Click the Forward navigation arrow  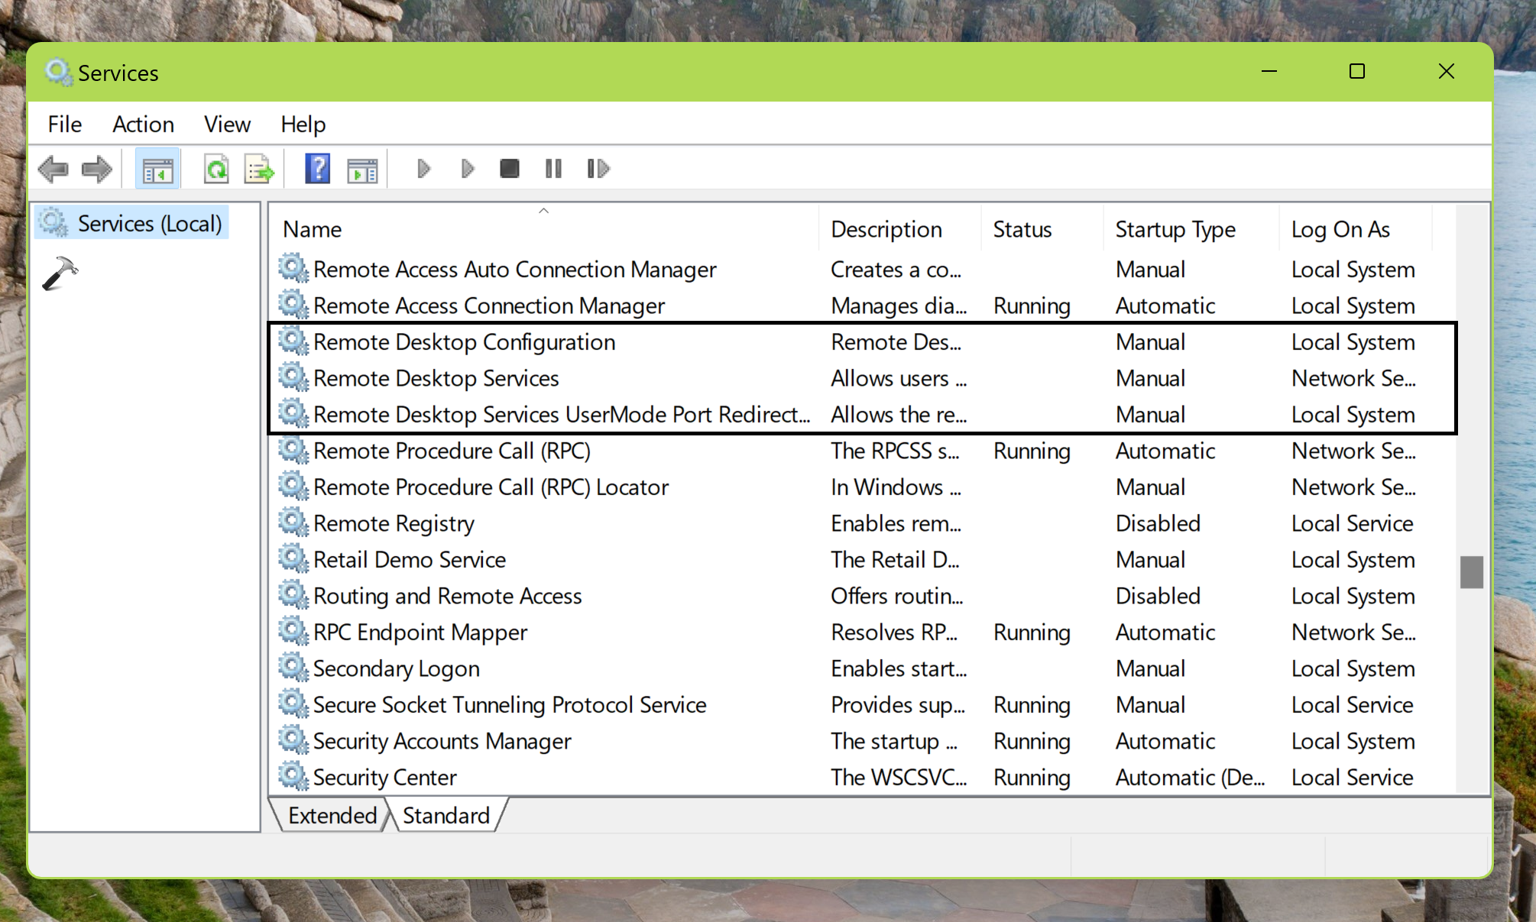(x=97, y=169)
